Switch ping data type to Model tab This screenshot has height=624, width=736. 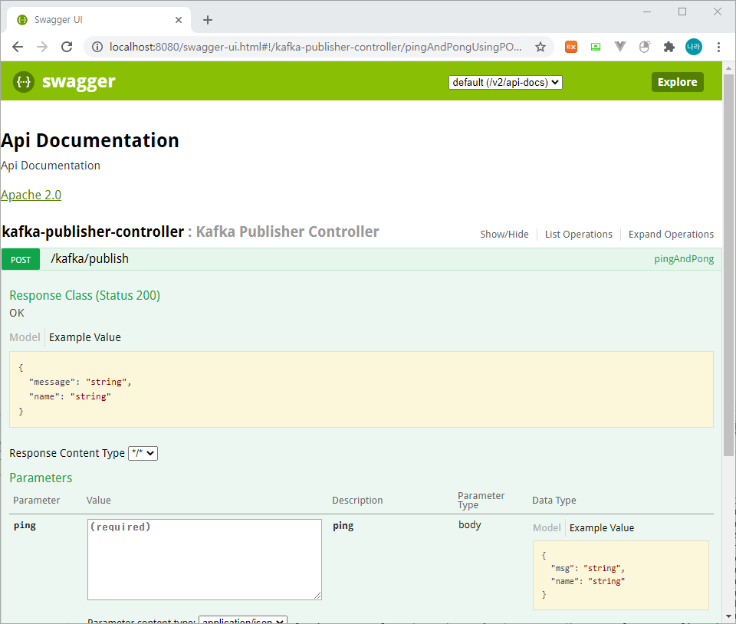(547, 528)
